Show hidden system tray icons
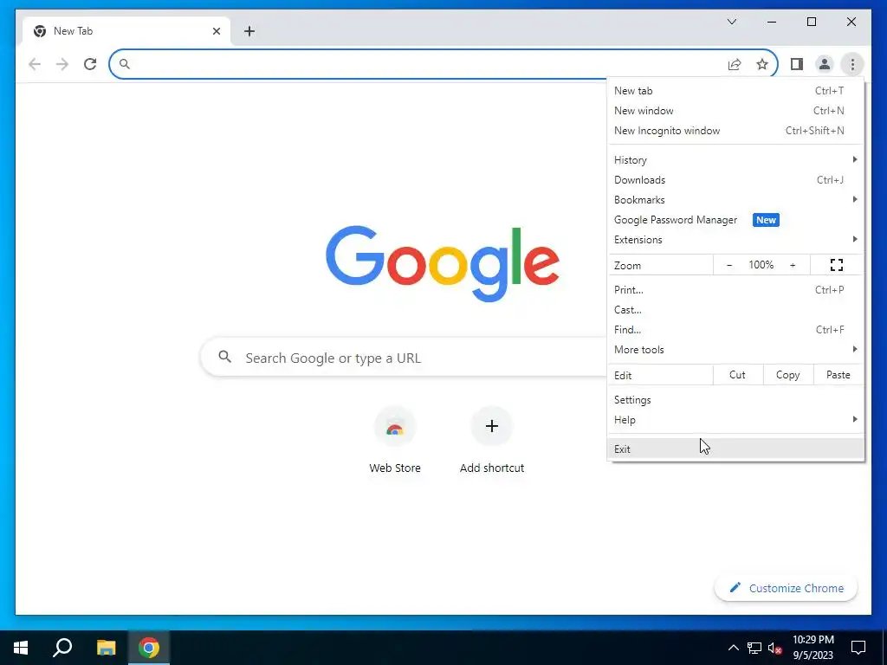Image resolution: width=887 pixels, height=665 pixels. point(733,648)
